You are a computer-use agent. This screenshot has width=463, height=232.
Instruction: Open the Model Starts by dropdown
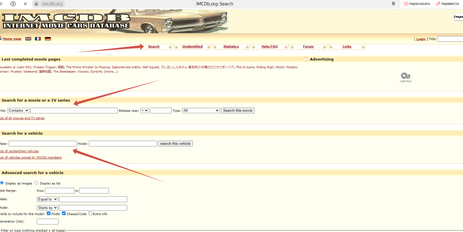47,208
